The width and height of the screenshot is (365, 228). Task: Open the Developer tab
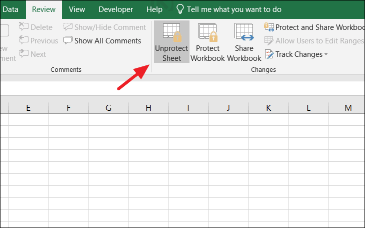tap(115, 9)
